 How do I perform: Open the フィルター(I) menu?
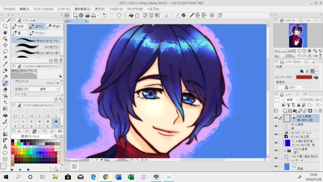(x=116, y=9)
